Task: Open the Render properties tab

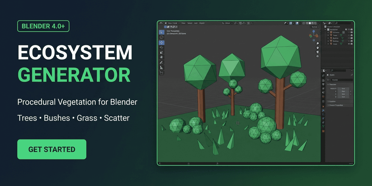Action: (323, 80)
